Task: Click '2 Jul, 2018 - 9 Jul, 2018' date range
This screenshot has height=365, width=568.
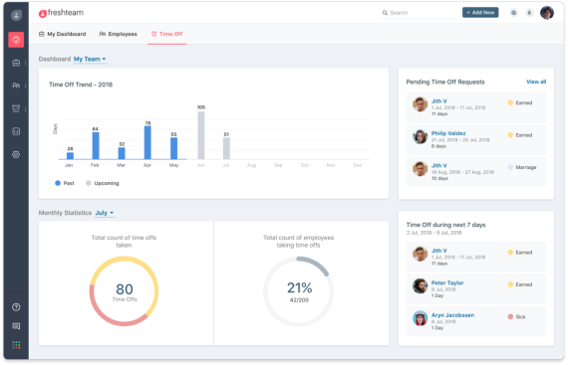Action: point(433,233)
